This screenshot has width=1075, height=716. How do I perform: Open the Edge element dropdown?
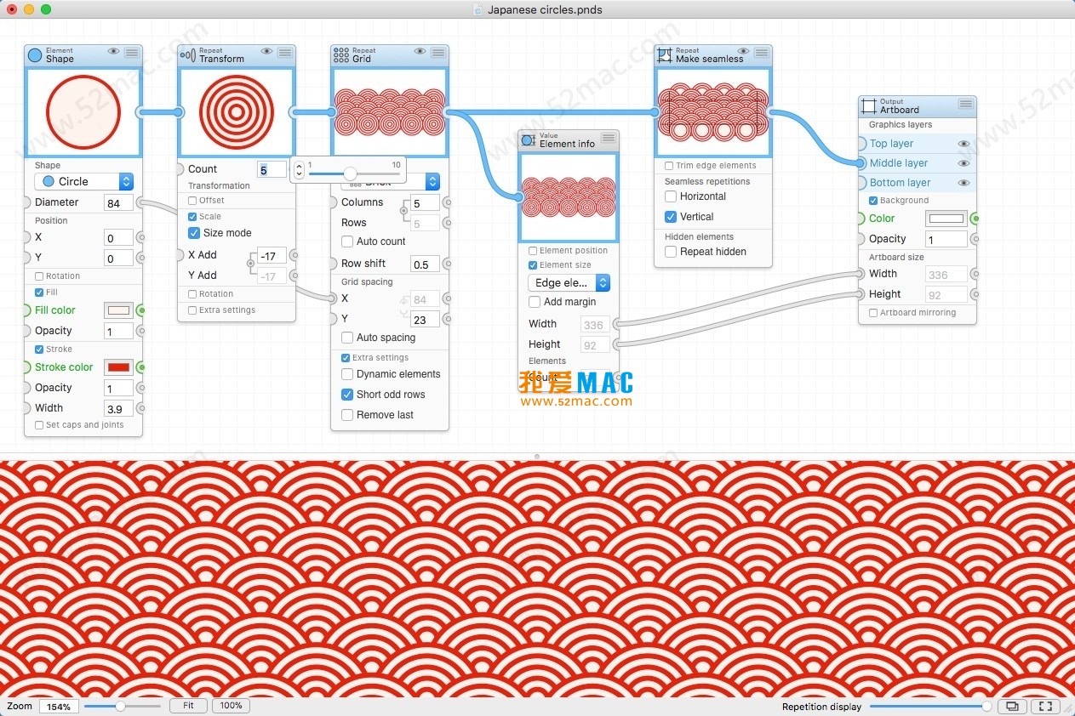click(x=569, y=282)
